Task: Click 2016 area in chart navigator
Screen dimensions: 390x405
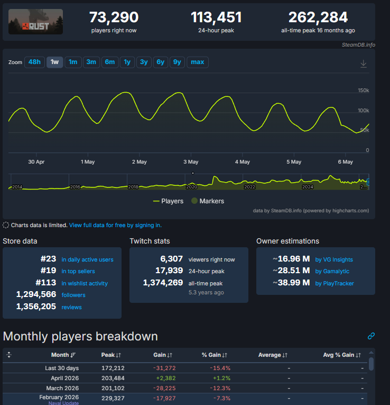Action: [75, 187]
